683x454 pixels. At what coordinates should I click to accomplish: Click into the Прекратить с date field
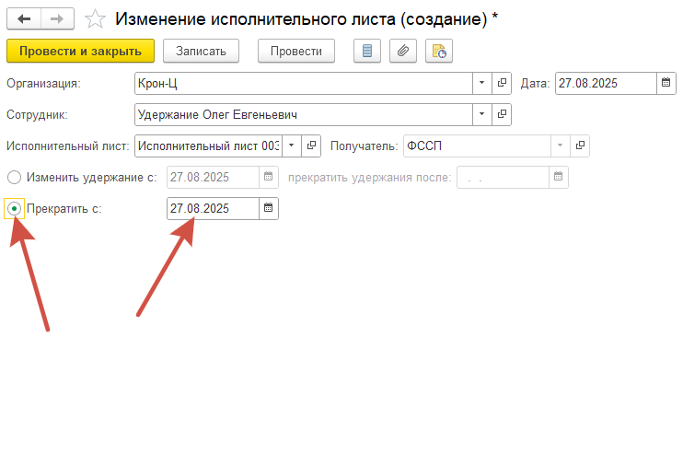[212, 209]
